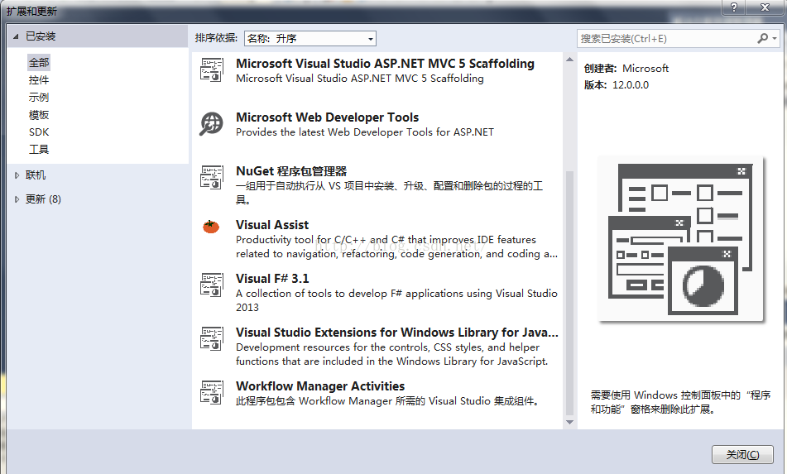Click the extension preview image thumbnail
787x474 pixels.
[681, 239]
